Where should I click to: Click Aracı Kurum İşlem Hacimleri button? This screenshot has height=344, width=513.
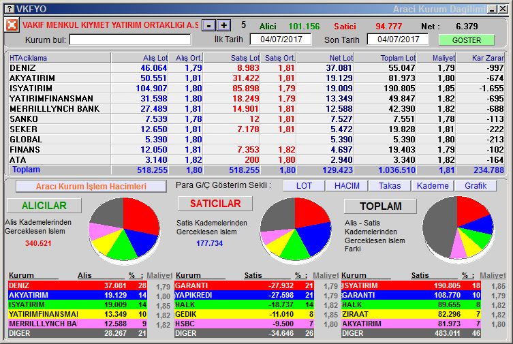click(x=91, y=186)
